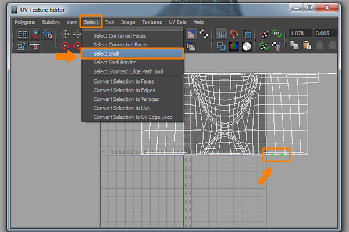Toggle the display image icon

(x=191, y=34)
